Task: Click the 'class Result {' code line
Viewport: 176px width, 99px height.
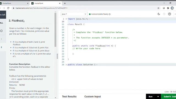Action: click(76, 24)
